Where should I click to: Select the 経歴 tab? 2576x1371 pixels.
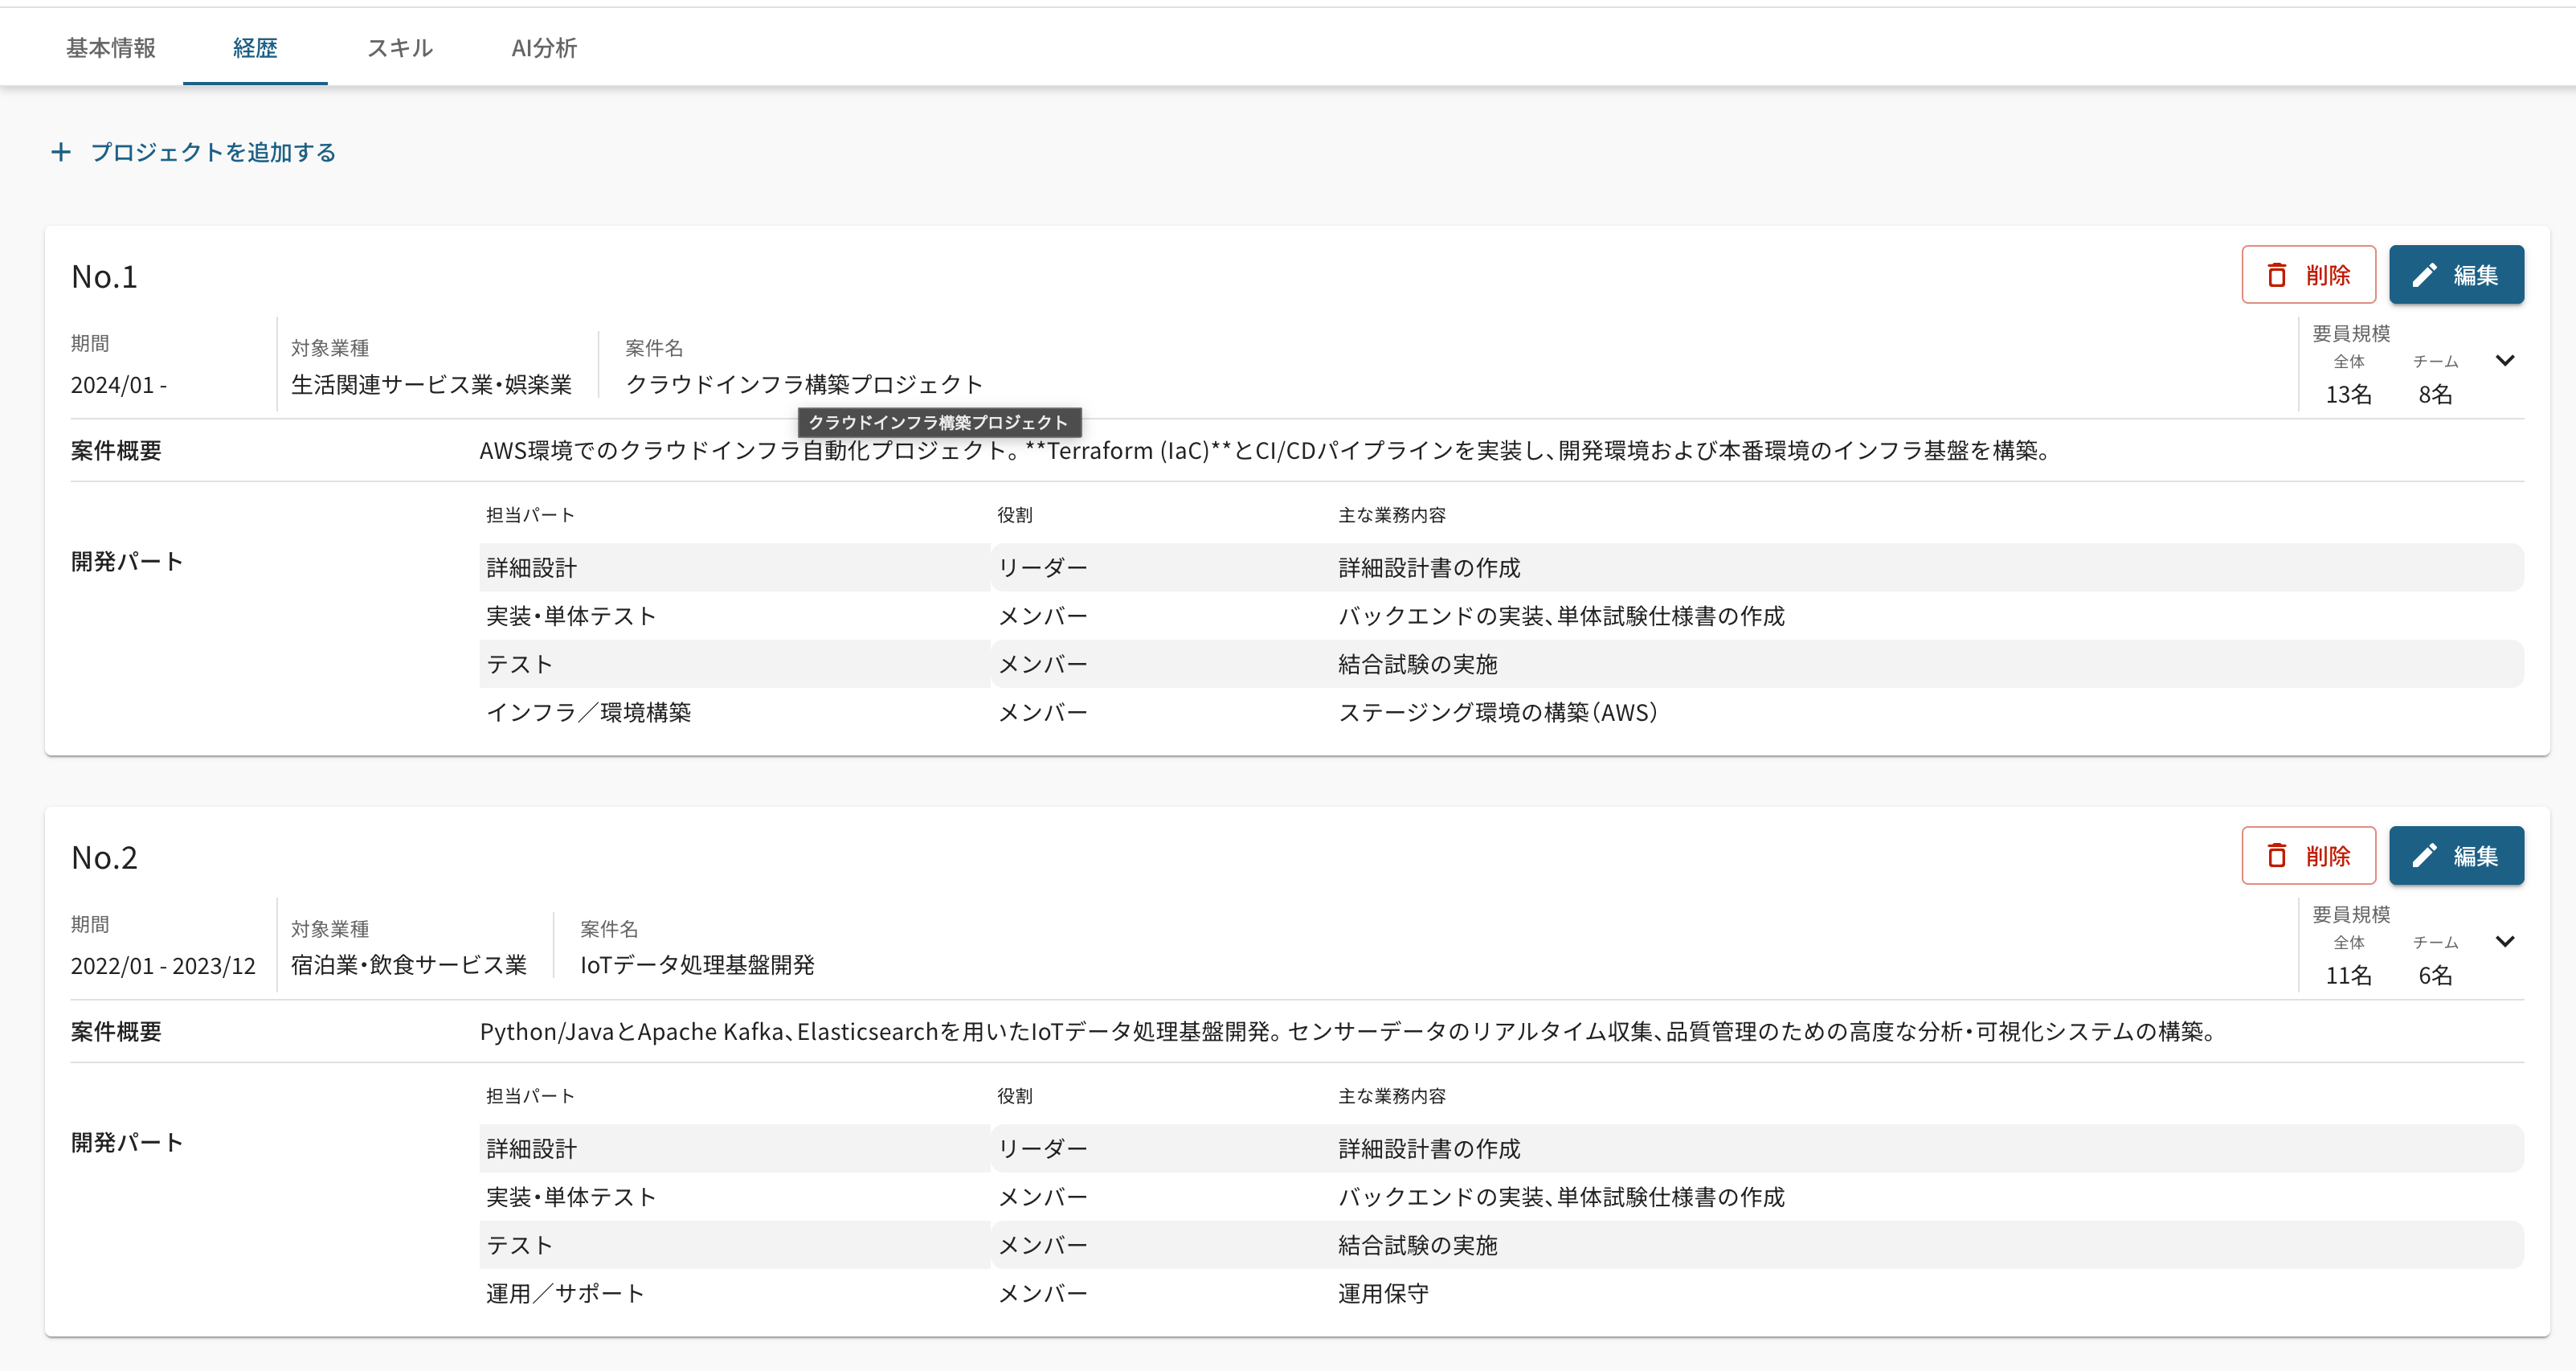coord(255,48)
